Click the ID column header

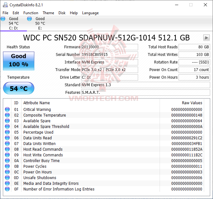[x=16, y=103]
